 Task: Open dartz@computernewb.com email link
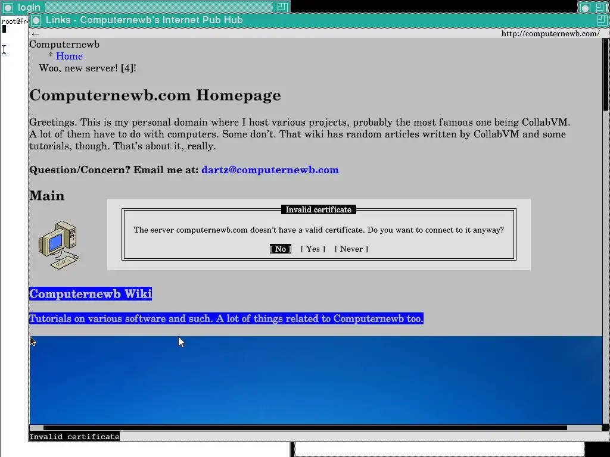point(270,170)
